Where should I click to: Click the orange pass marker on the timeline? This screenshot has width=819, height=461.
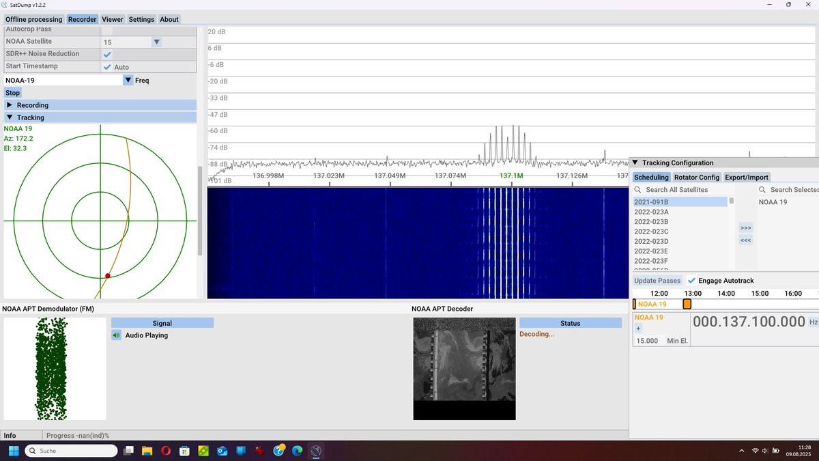[x=687, y=304]
